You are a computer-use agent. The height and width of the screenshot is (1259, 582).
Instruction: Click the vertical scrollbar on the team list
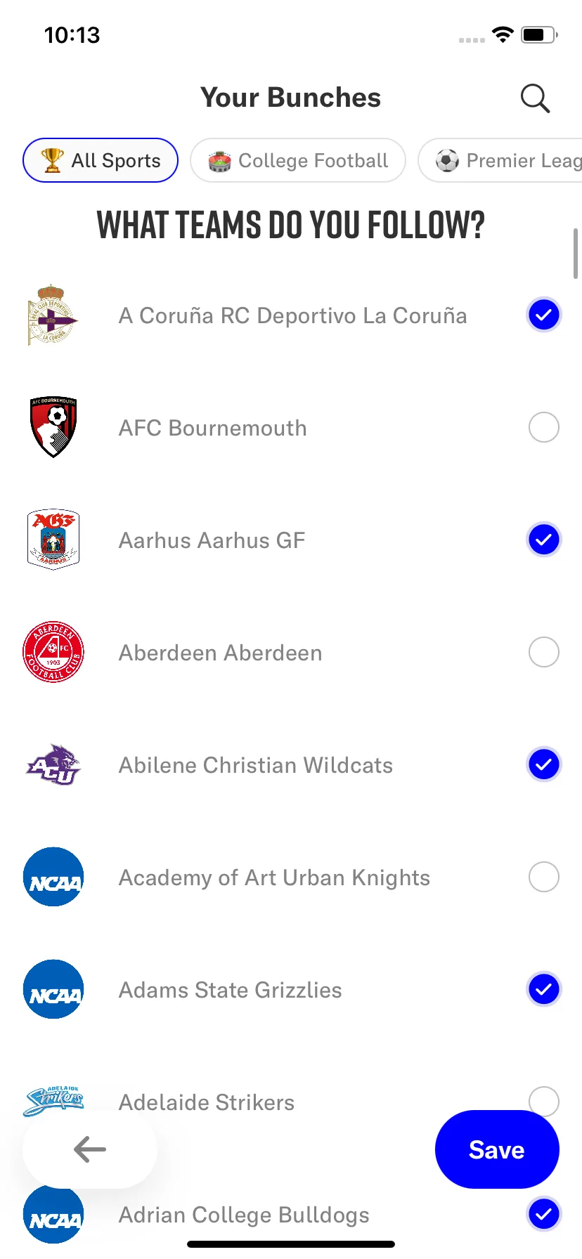pos(576,253)
